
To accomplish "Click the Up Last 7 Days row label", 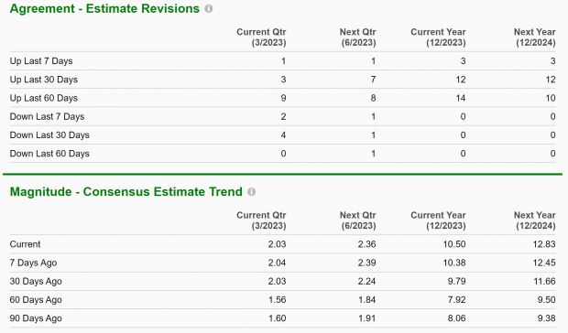I will (41, 61).
